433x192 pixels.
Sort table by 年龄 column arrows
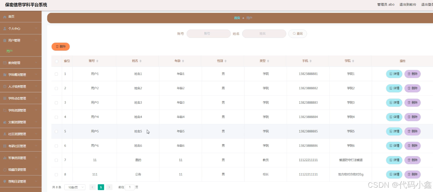(x=183, y=61)
